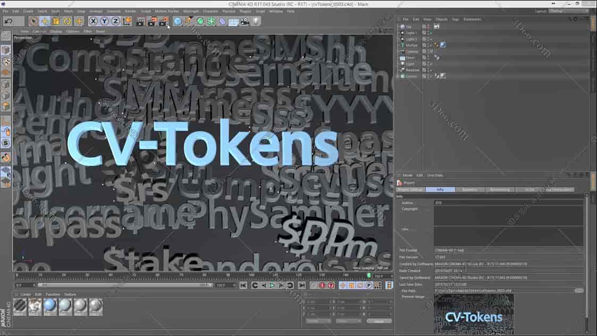
Task: Select the MoText object in Object Manager
Action: pyautogui.click(x=409, y=45)
